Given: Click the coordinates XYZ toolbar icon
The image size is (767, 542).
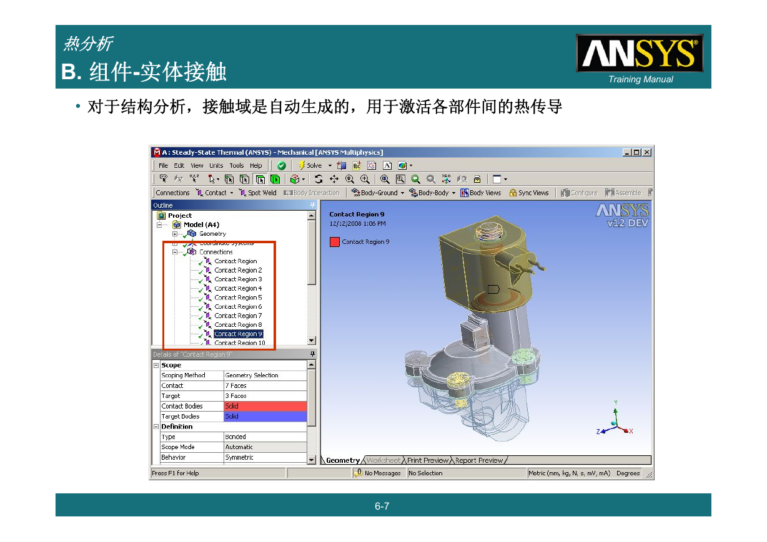Looking at the screenshot, I should tap(194, 179).
